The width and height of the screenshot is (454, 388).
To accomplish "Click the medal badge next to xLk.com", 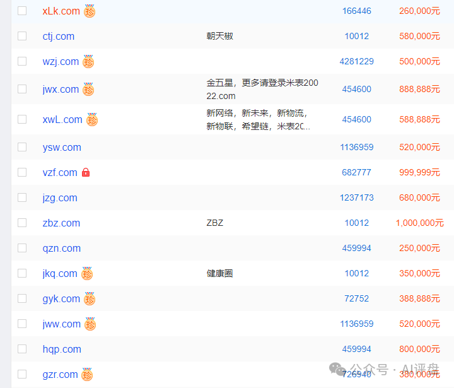I will [x=90, y=11].
